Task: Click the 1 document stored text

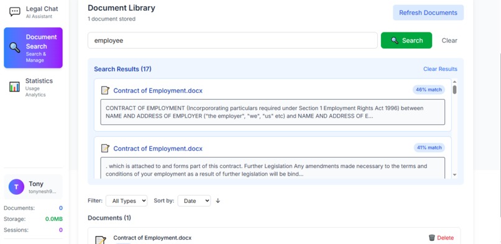Action: pos(111,19)
